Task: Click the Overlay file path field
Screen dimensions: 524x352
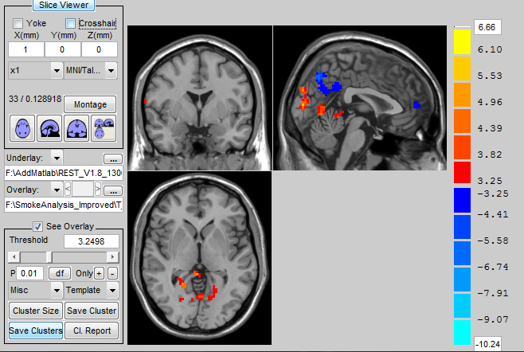Action: tap(64, 205)
